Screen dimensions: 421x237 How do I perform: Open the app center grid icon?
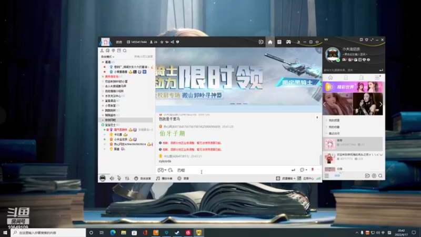coord(299,179)
